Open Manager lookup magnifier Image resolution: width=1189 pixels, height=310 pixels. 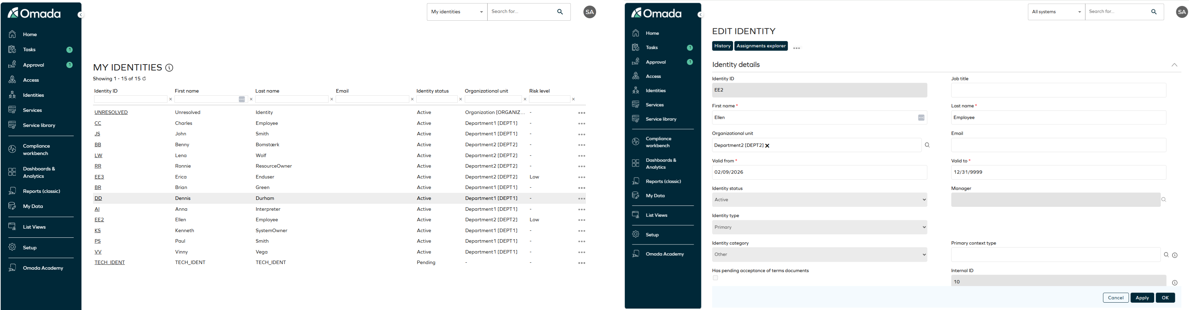click(1164, 200)
